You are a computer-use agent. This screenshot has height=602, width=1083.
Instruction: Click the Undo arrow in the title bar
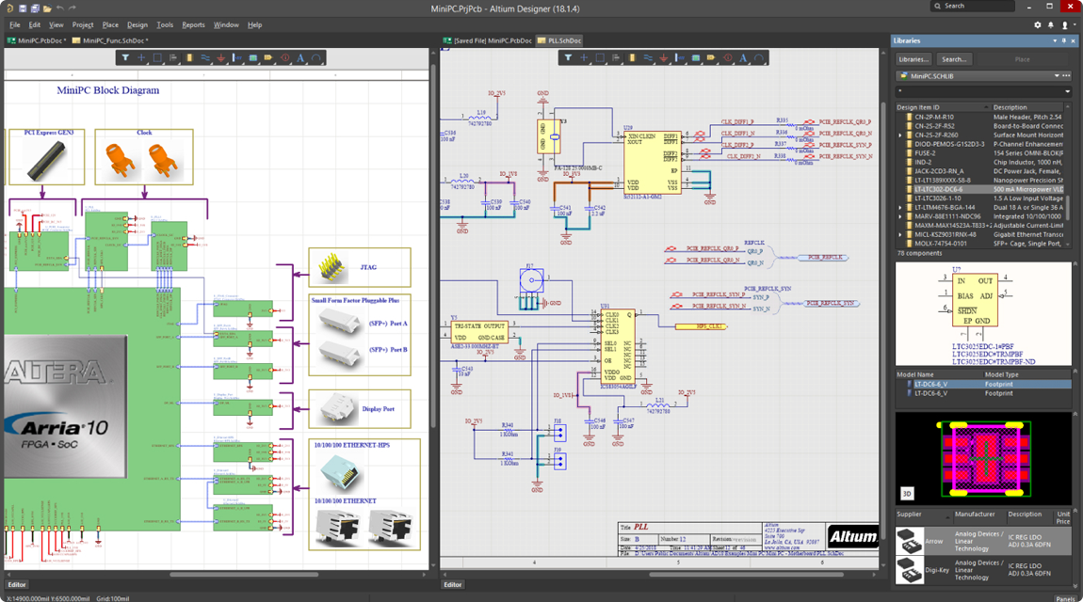[60, 8]
